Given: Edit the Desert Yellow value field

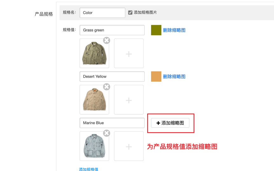Looking at the screenshot, I should coord(112,77).
